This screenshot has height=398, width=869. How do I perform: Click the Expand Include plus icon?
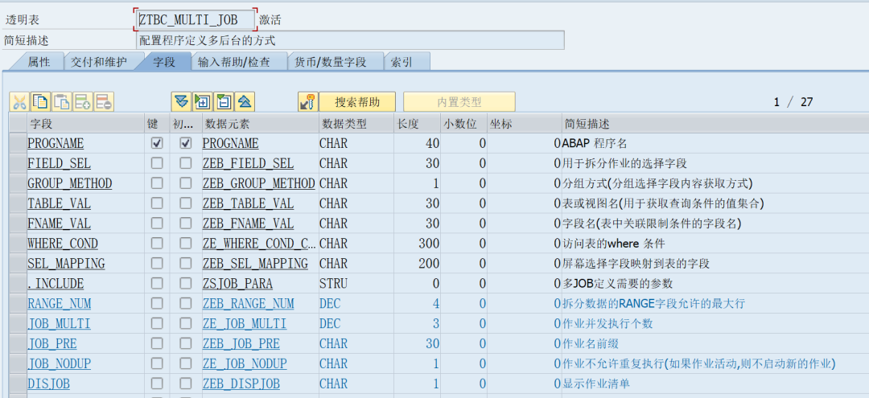click(x=202, y=102)
